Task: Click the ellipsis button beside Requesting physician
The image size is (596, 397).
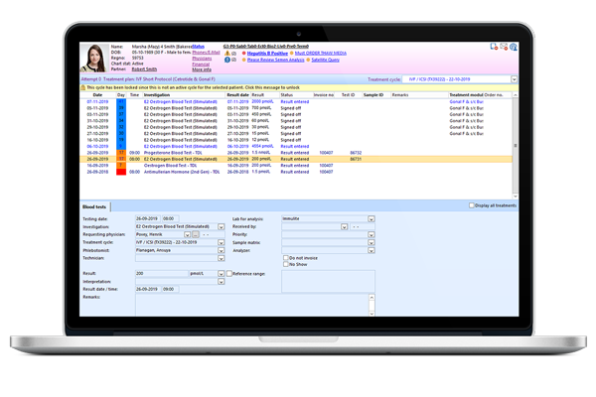Action: [x=196, y=235]
